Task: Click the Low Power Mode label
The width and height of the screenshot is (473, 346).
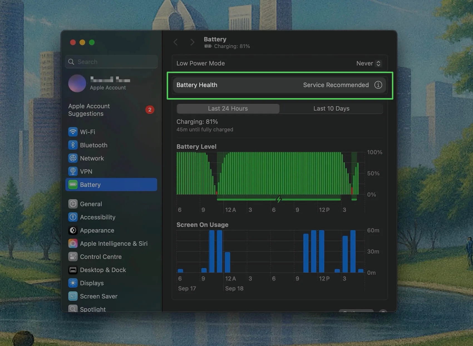Action: (201, 63)
